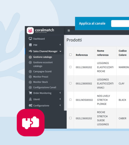Click the Applica al canale label

(92, 23)
